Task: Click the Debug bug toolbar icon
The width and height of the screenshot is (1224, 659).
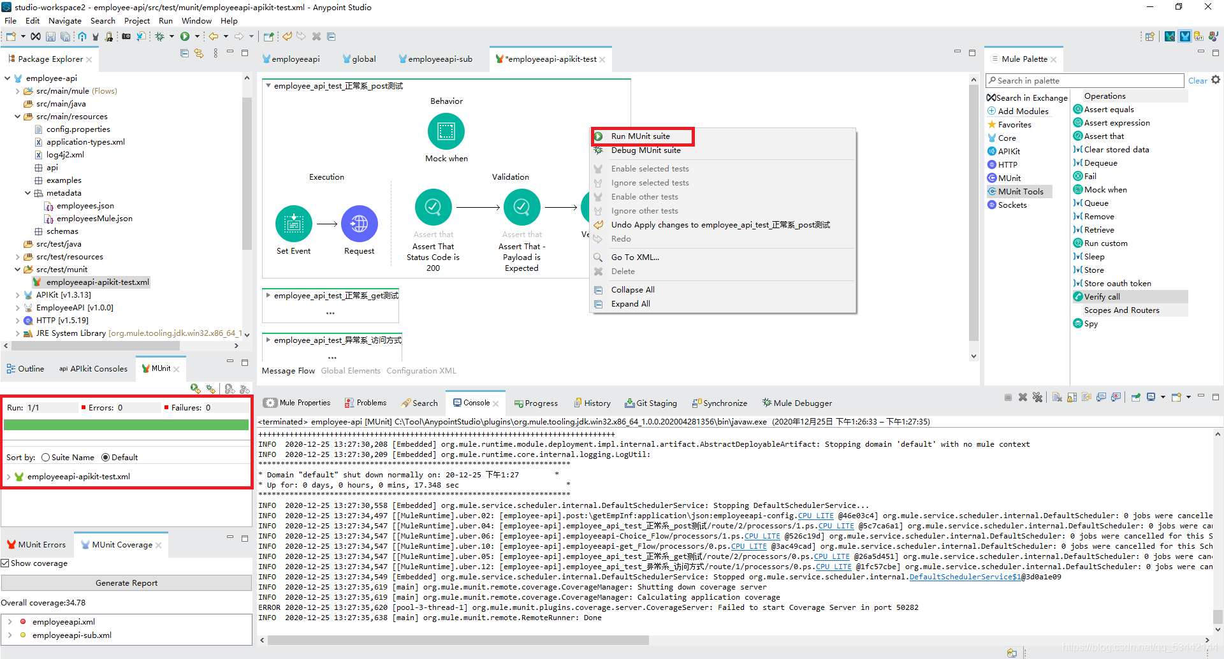Action: (x=160, y=36)
